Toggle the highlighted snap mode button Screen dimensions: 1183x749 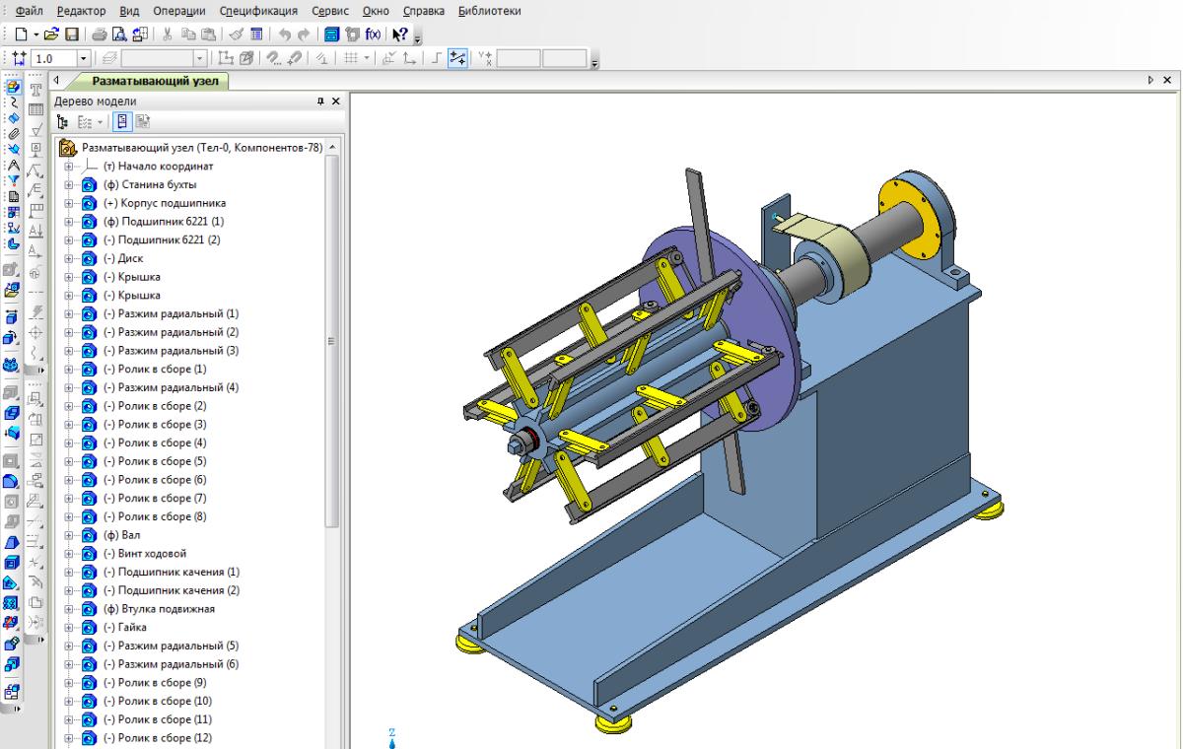click(x=456, y=59)
